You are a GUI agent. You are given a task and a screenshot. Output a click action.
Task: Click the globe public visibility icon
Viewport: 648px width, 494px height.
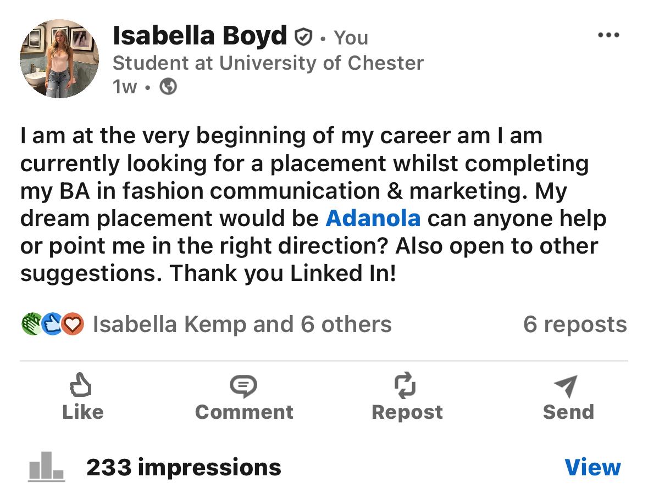pos(168,87)
